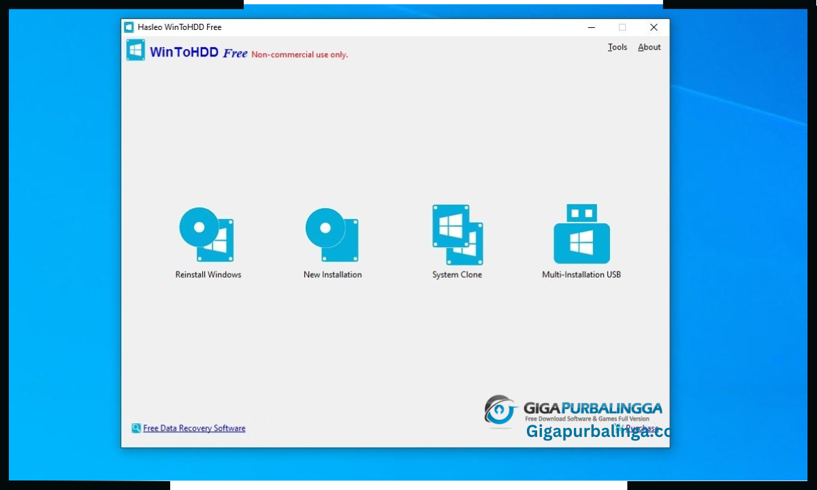Click the "Hasleo WinToHDD Free" window title
The image size is (817, 490).
[x=180, y=27]
